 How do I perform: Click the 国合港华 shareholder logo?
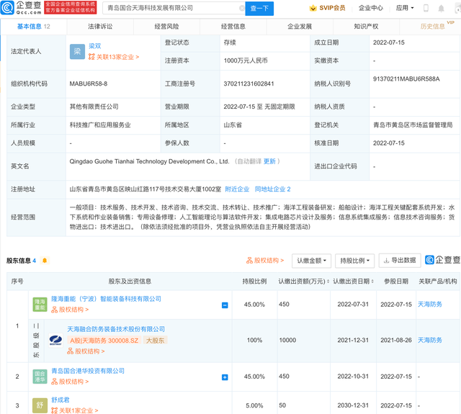pyautogui.click(x=39, y=376)
